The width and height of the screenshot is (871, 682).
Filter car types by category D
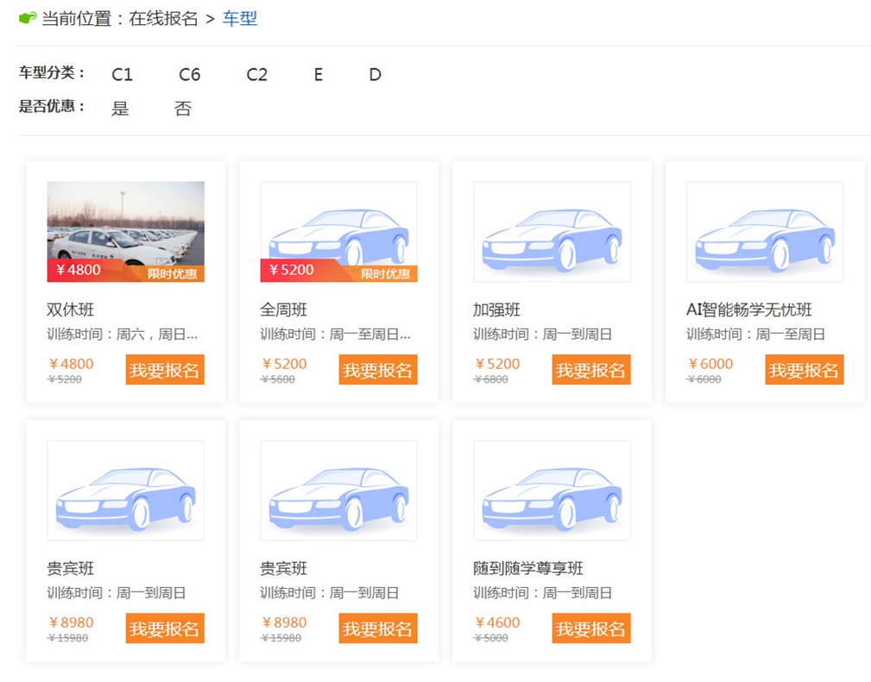[375, 74]
